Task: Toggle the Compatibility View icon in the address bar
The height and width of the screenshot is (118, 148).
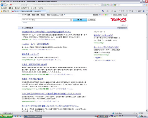Action: tap(105, 5)
